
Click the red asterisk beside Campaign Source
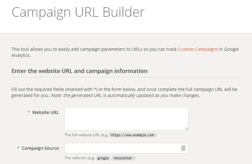pyautogui.click(x=18, y=148)
